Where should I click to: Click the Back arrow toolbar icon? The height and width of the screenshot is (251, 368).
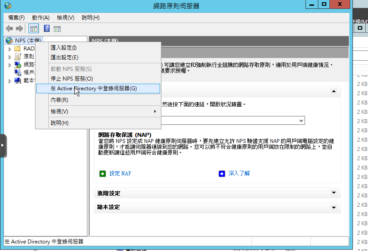(x=9, y=29)
